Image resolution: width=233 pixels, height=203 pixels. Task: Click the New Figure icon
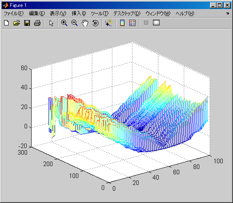click(x=7, y=23)
